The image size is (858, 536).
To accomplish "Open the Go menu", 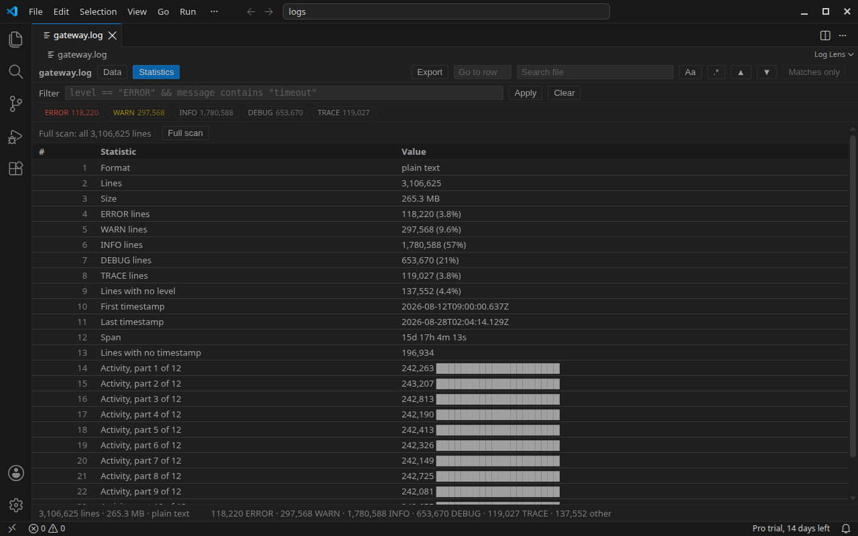I will (x=163, y=11).
